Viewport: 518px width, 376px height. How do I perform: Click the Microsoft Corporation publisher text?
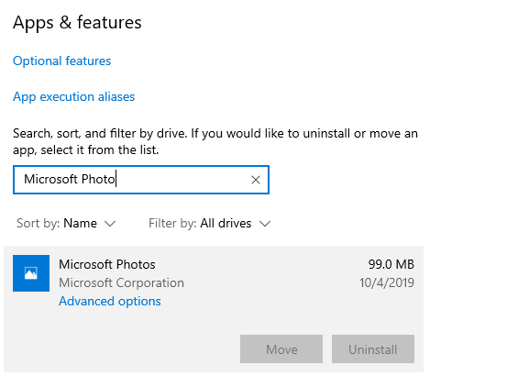point(121,282)
